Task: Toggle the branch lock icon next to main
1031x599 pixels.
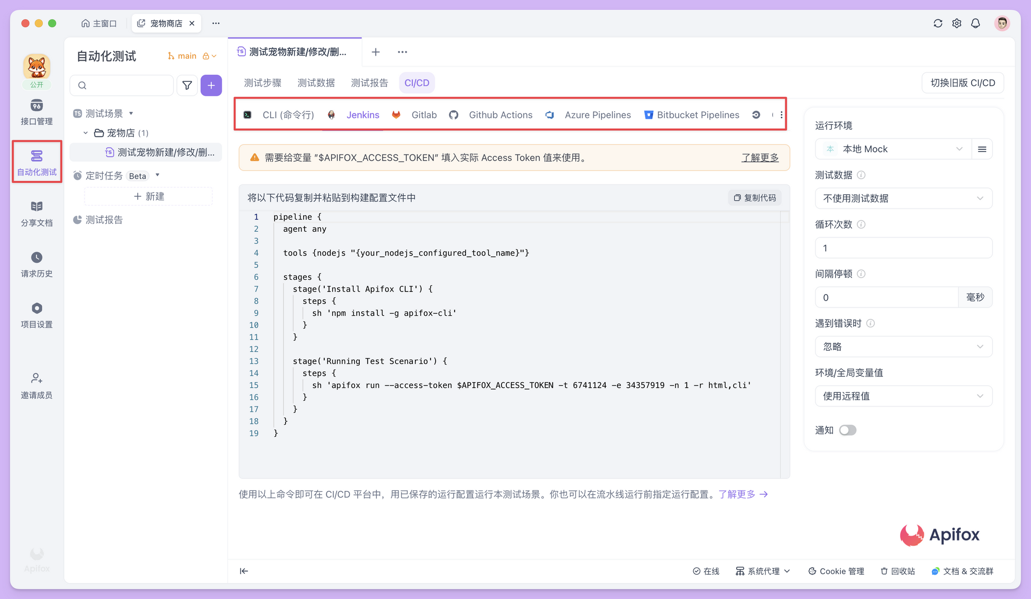Action: click(x=206, y=56)
